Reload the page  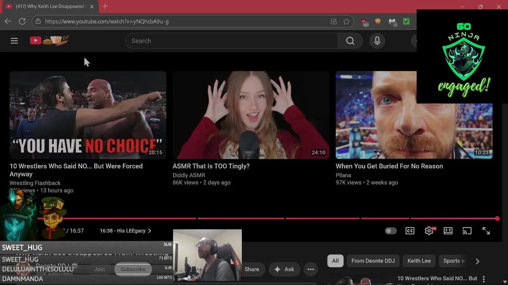22,21
